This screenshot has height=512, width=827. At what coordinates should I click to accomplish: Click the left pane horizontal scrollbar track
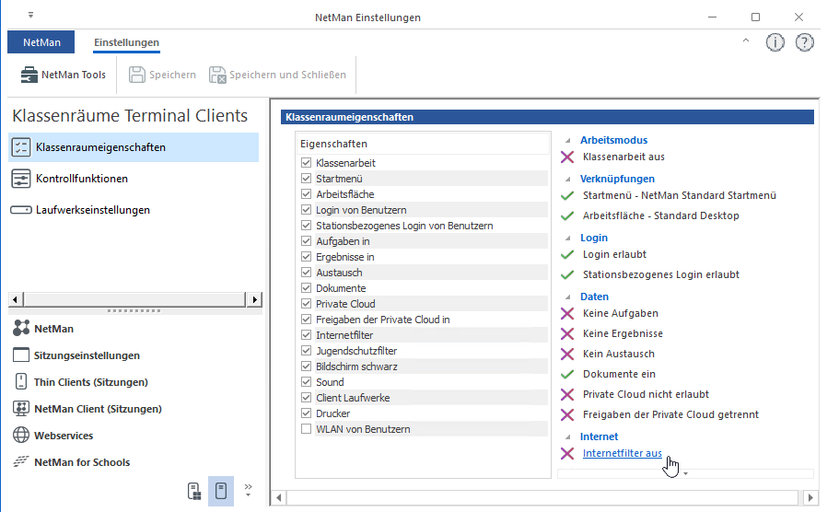134,299
